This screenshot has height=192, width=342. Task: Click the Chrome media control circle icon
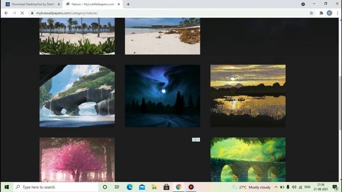(x=303, y=4)
